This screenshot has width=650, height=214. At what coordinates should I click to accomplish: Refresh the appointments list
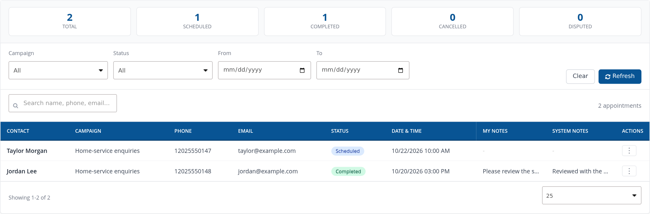pos(620,76)
